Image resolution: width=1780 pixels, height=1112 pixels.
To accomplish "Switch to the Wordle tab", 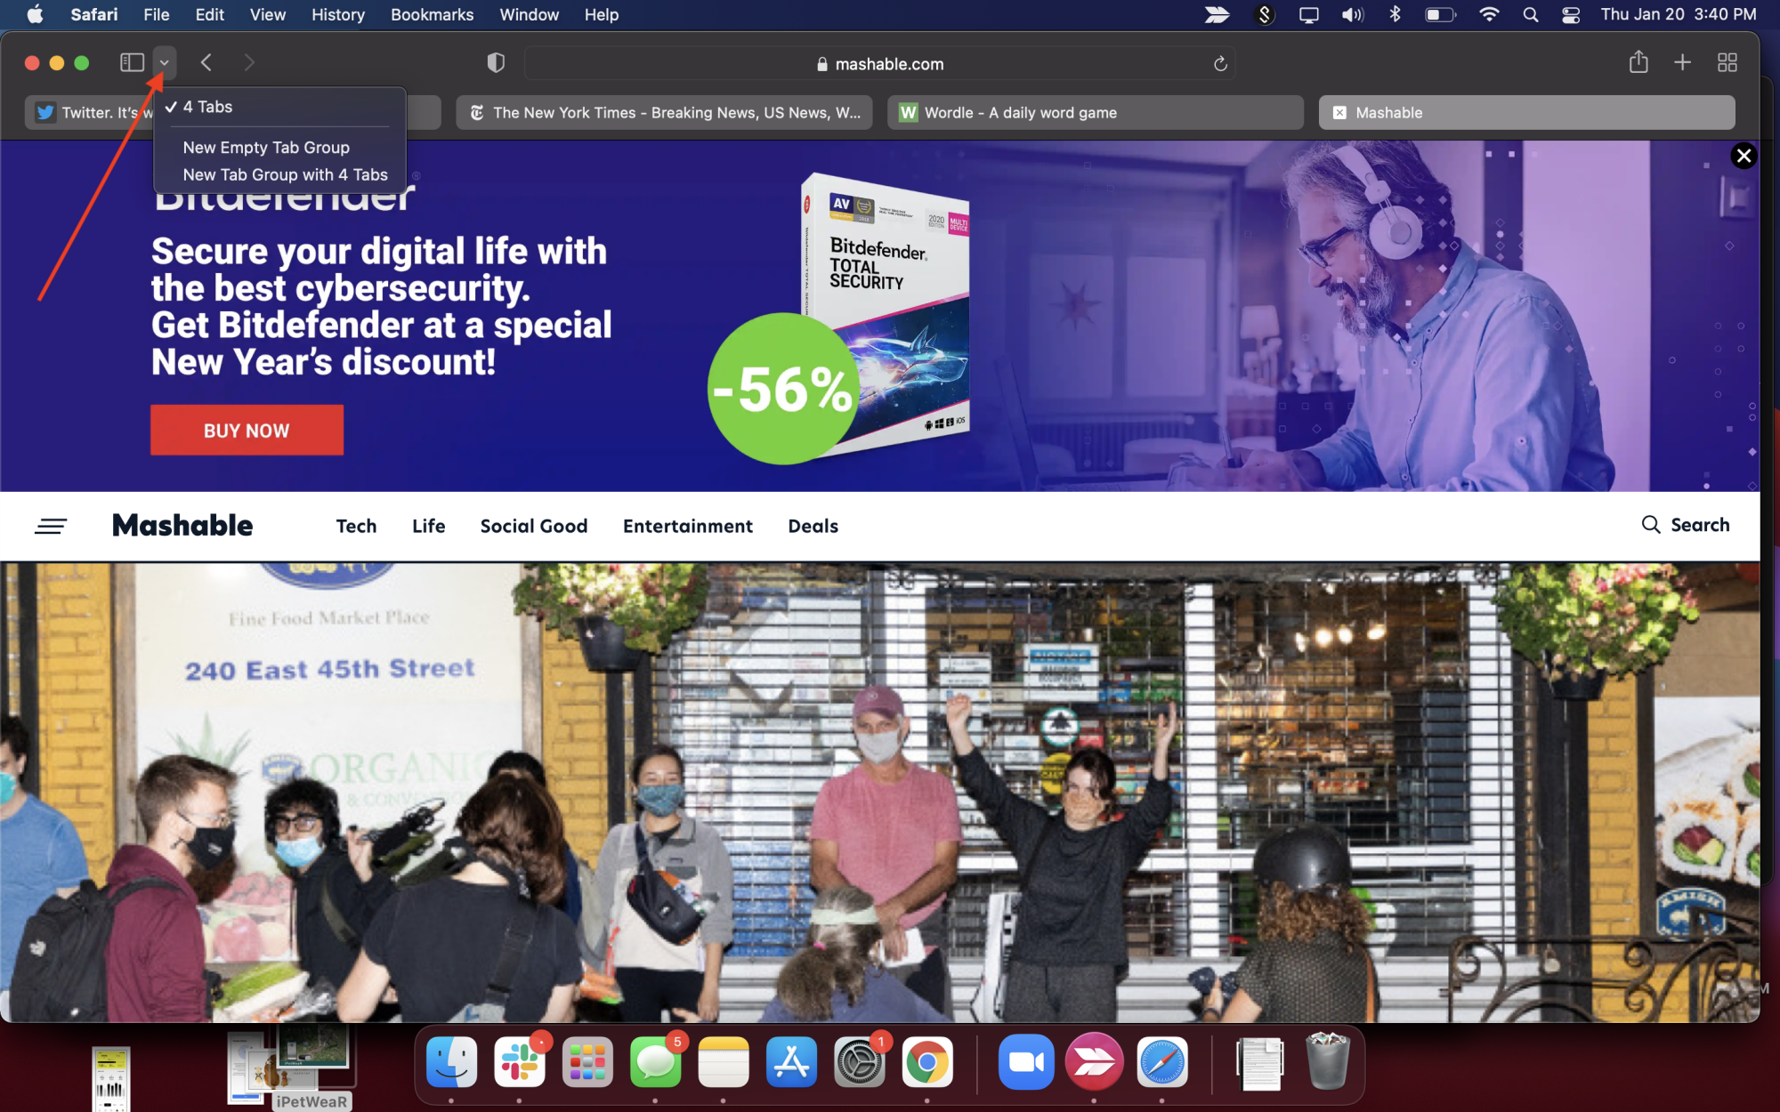I will coord(1095,113).
